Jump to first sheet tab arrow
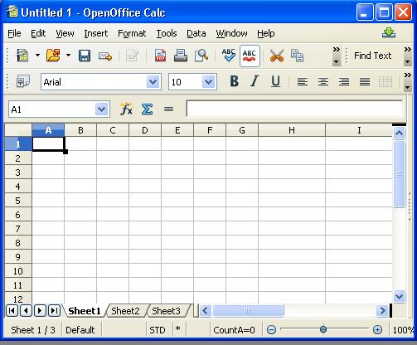417x345 pixels. click(x=12, y=311)
